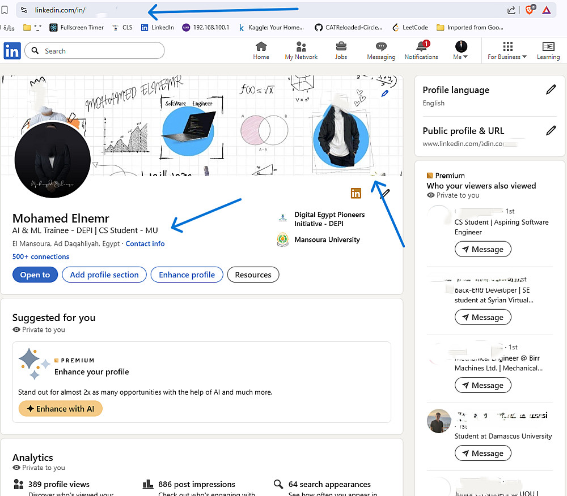Open the Imported from Google bookmarks folder

469,27
